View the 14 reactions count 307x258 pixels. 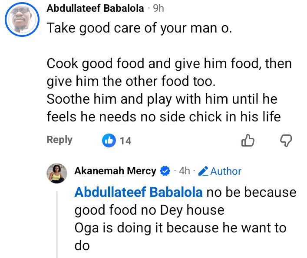coord(125,140)
